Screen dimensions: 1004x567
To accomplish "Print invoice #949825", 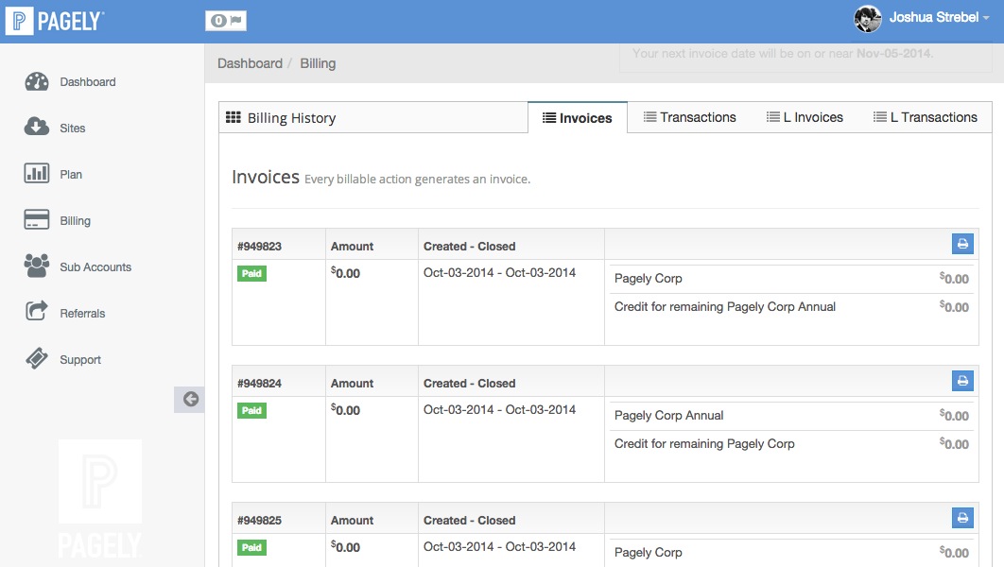I will click(x=962, y=518).
